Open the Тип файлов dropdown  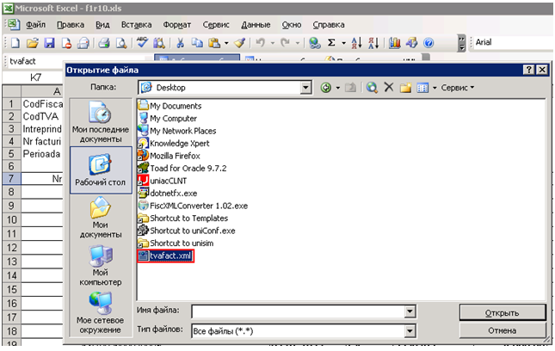point(410,331)
